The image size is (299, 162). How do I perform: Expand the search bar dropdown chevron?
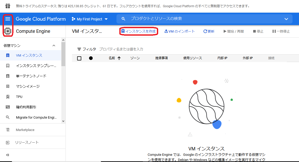tap(286, 19)
